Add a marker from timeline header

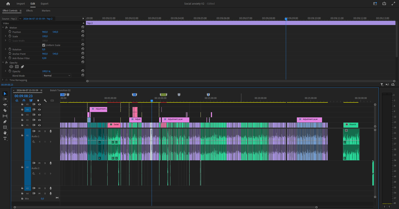(x=38, y=100)
